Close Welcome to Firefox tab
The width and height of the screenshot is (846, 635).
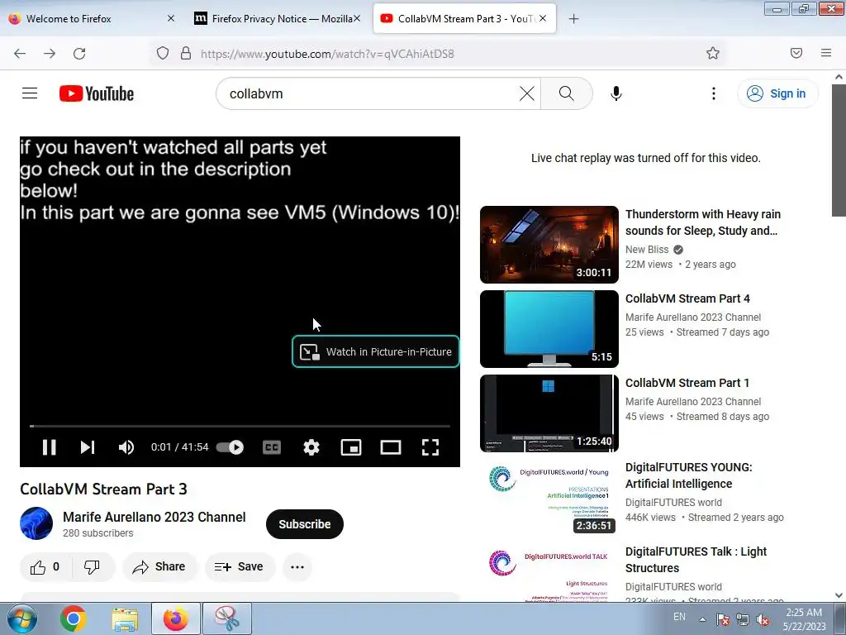[x=171, y=18]
